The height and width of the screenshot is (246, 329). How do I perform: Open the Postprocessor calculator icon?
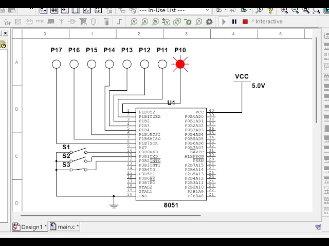(98, 10)
